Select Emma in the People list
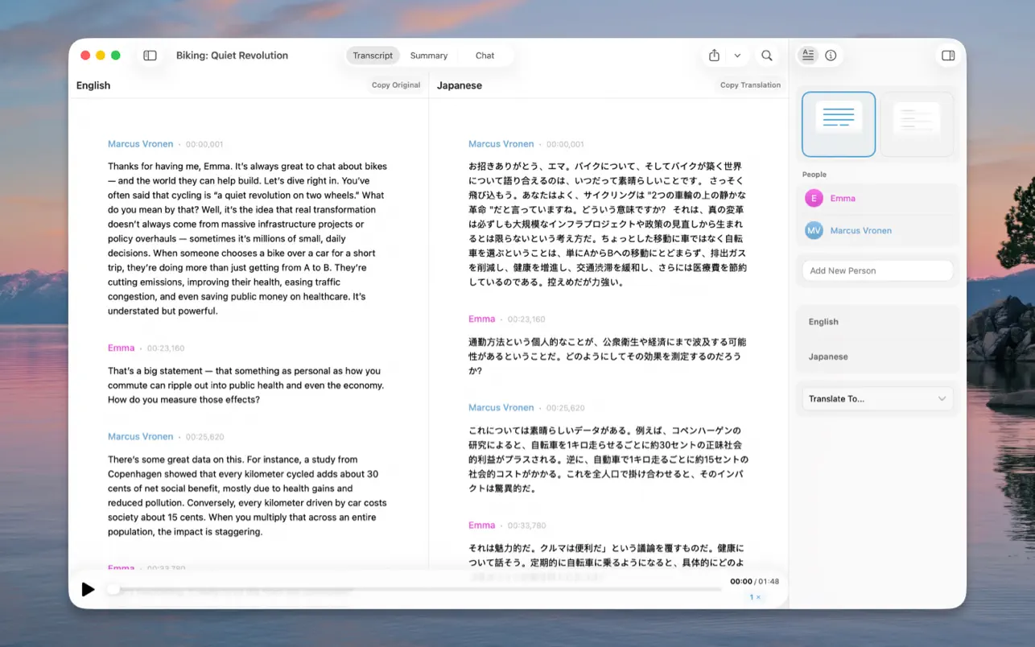The width and height of the screenshot is (1035, 647). [878, 198]
